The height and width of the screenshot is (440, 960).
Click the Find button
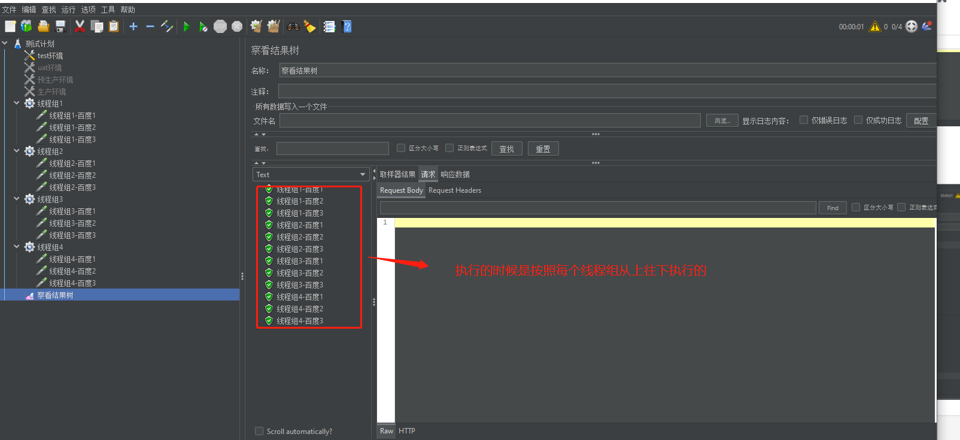pyautogui.click(x=833, y=208)
